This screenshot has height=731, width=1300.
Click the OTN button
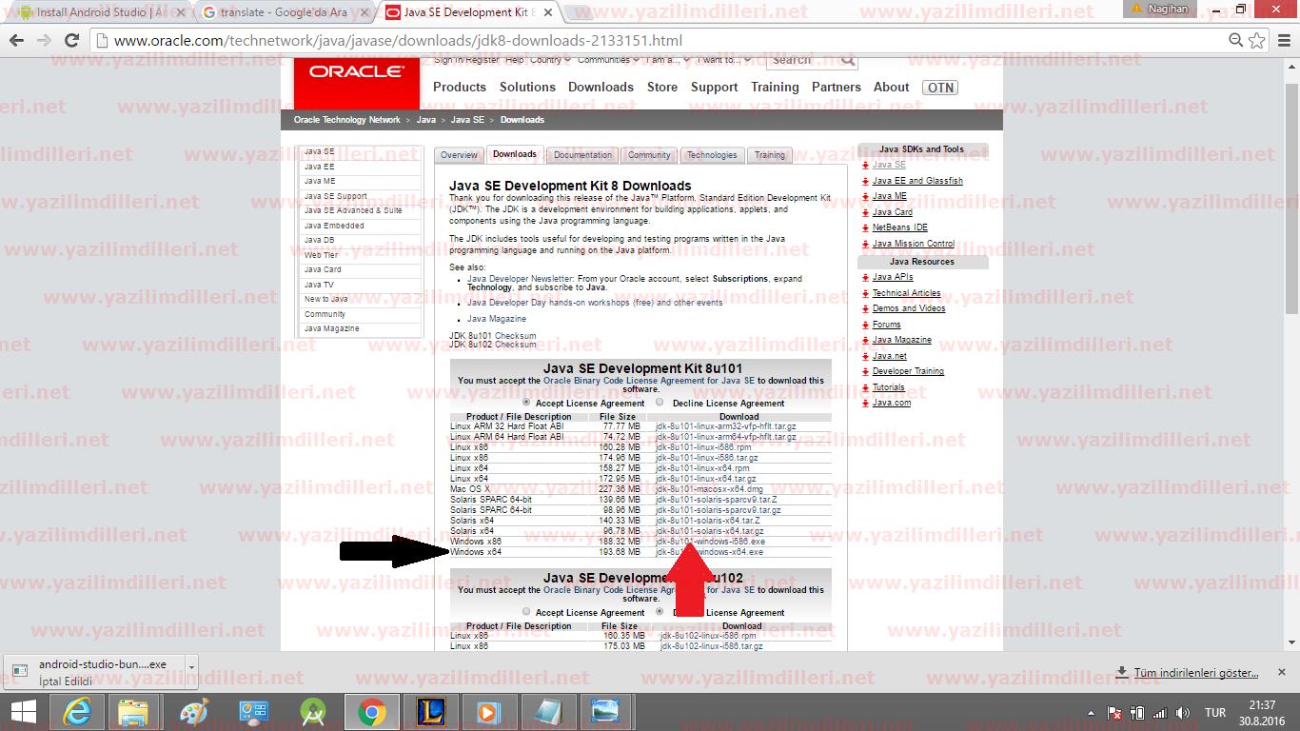click(940, 88)
